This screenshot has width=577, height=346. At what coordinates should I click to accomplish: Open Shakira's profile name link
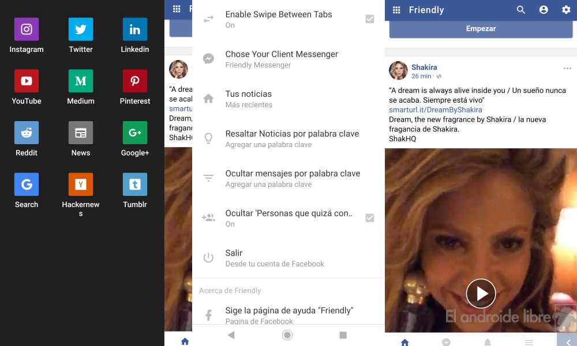pos(424,67)
